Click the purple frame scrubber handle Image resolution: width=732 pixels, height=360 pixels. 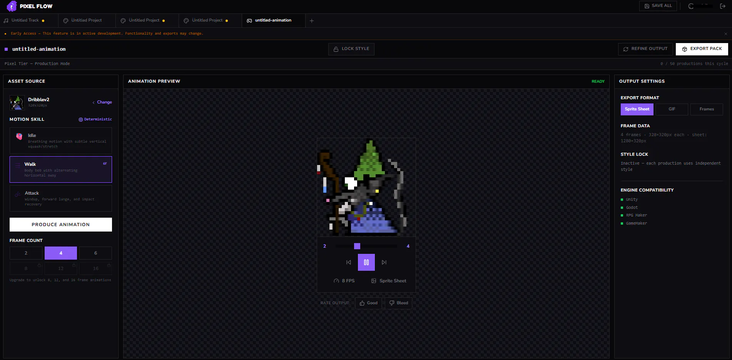click(x=357, y=246)
